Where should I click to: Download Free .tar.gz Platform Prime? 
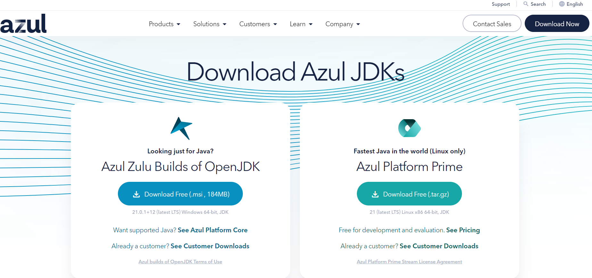pos(409,194)
